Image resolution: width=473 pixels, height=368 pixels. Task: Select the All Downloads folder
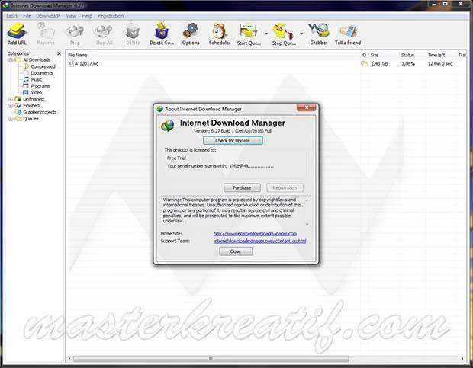pos(37,60)
